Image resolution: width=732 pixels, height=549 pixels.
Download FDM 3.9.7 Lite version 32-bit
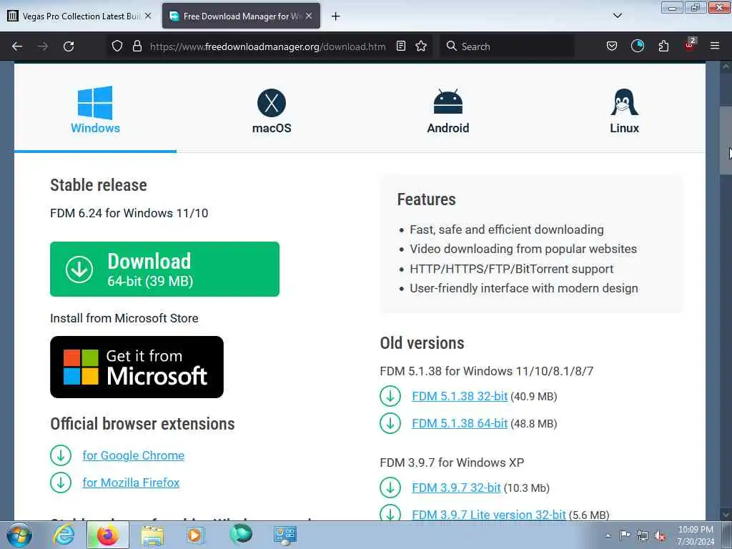pos(489,515)
